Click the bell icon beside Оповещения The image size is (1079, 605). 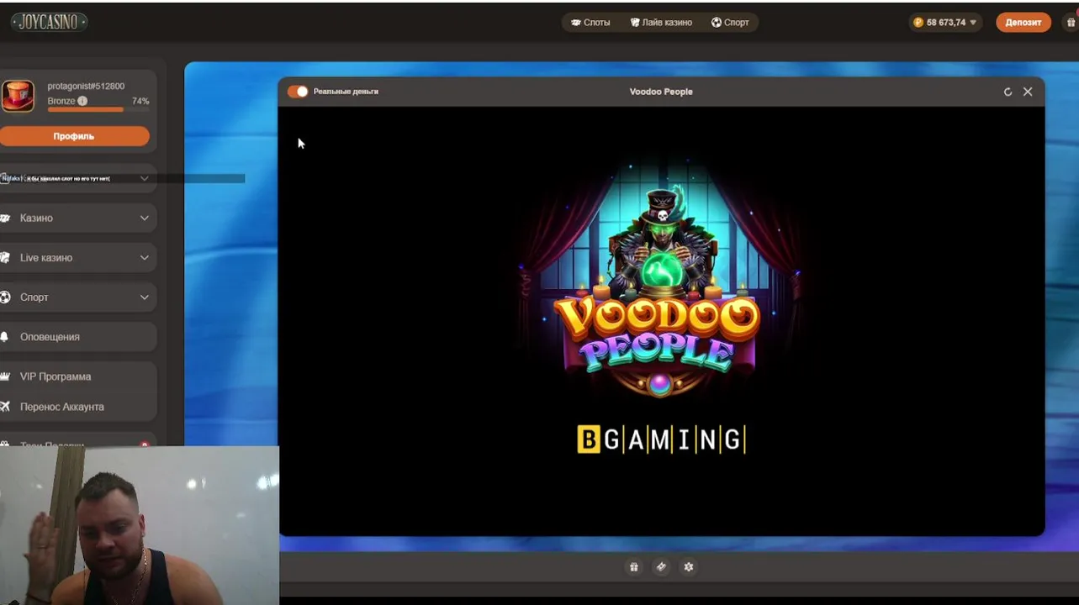pyautogui.click(x=4, y=337)
